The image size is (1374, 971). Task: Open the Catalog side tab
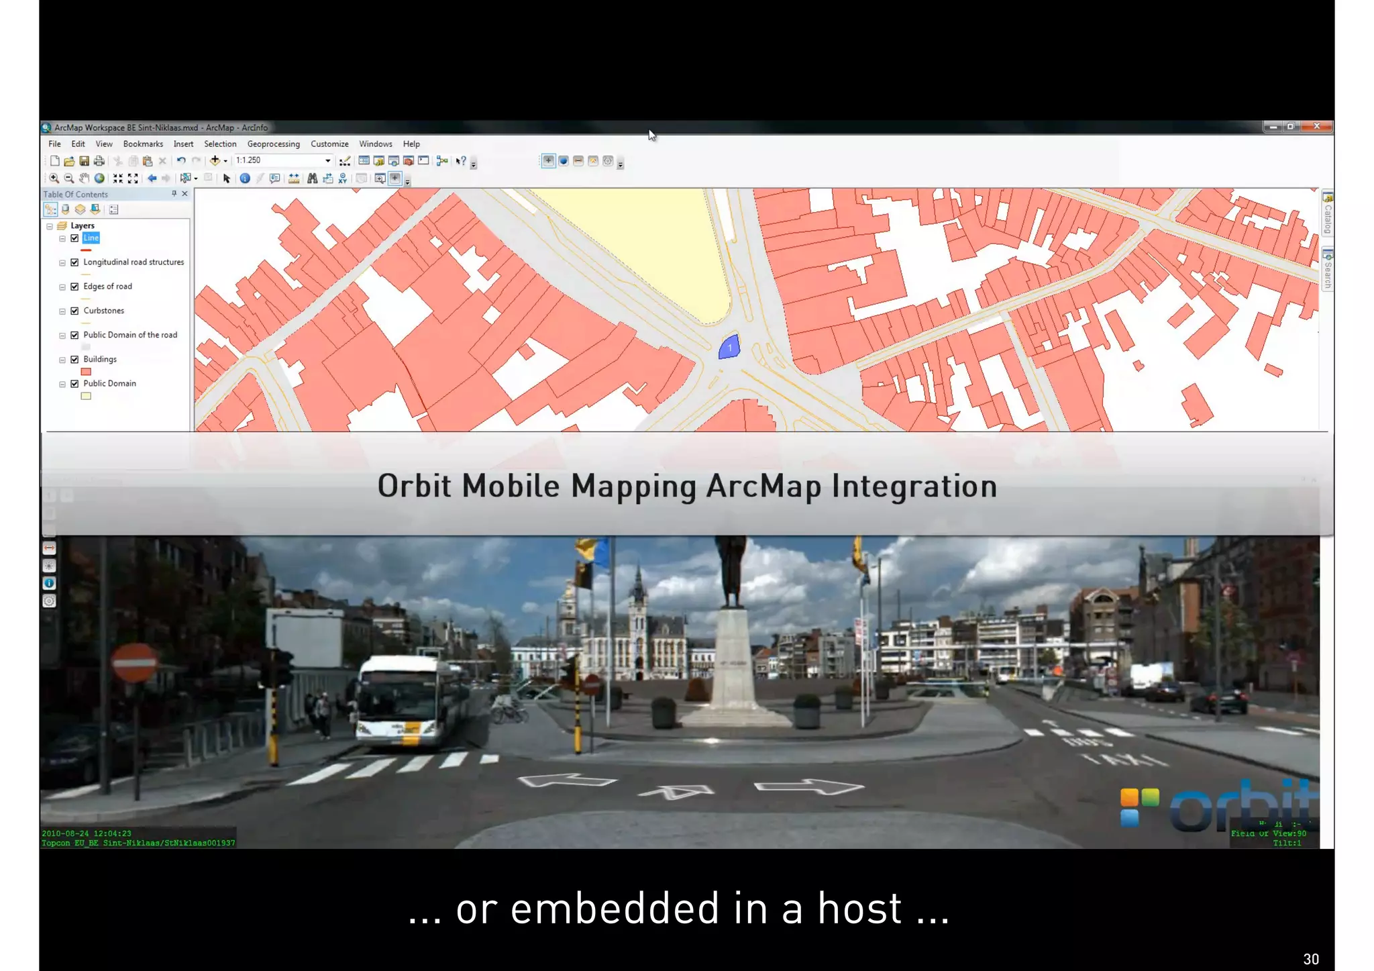click(x=1327, y=215)
